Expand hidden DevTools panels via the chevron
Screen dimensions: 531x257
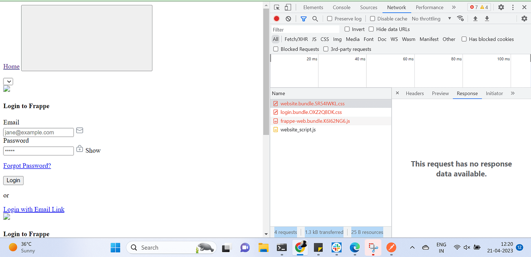click(x=454, y=7)
